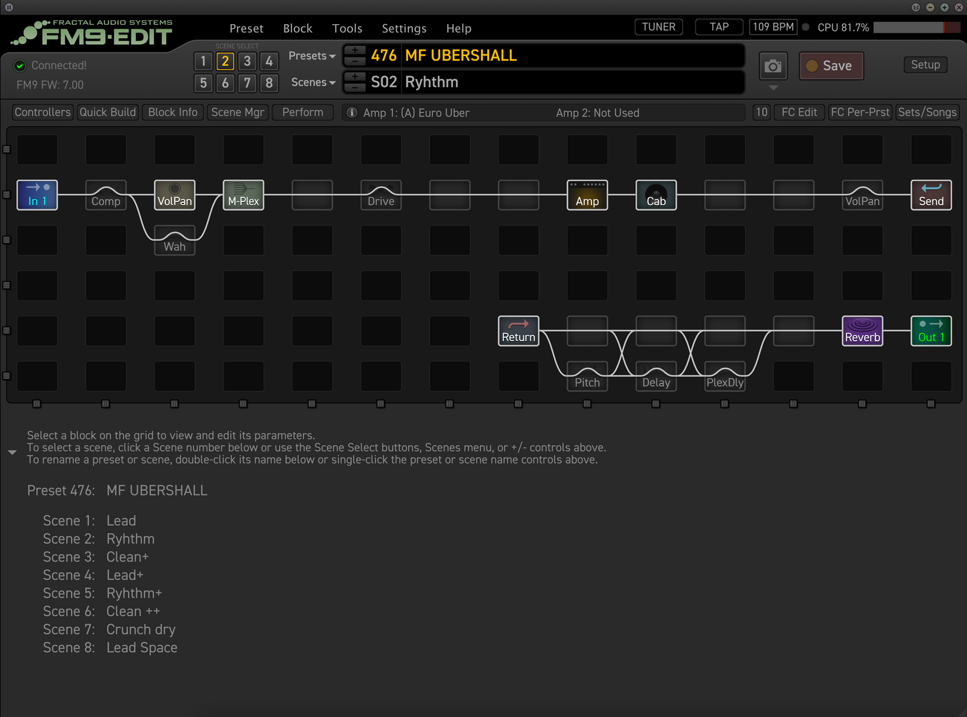Switch to scene 5 button
Viewport: 967px width, 717px height.
tap(203, 83)
